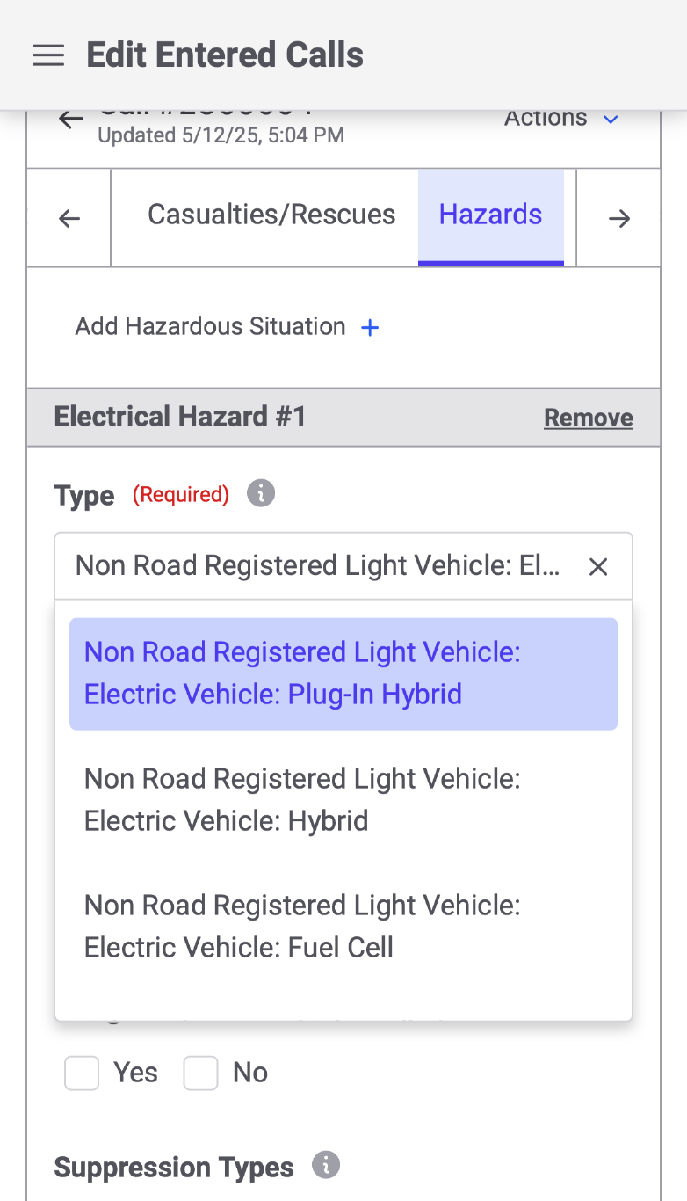Viewport: 687px width, 1201px height.
Task: Click the plus icon to add hazardous situation
Action: [371, 328]
